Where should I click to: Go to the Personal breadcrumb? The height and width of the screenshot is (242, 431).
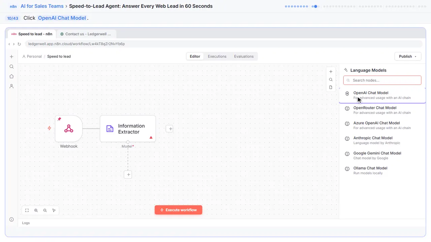tap(32, 56)
